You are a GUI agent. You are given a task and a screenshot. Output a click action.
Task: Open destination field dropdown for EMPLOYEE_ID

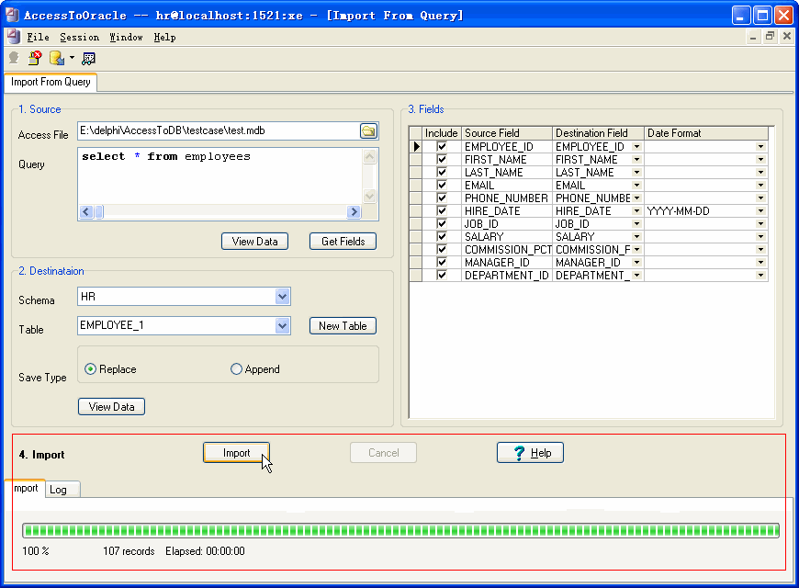click(637, 147)
